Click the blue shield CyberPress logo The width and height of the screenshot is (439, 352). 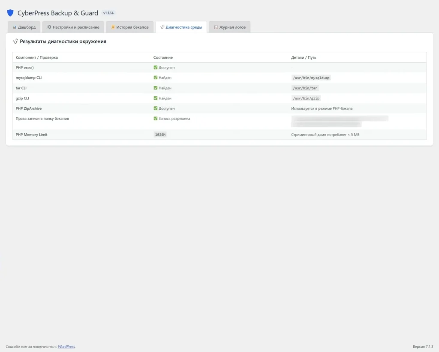(10, 13)
